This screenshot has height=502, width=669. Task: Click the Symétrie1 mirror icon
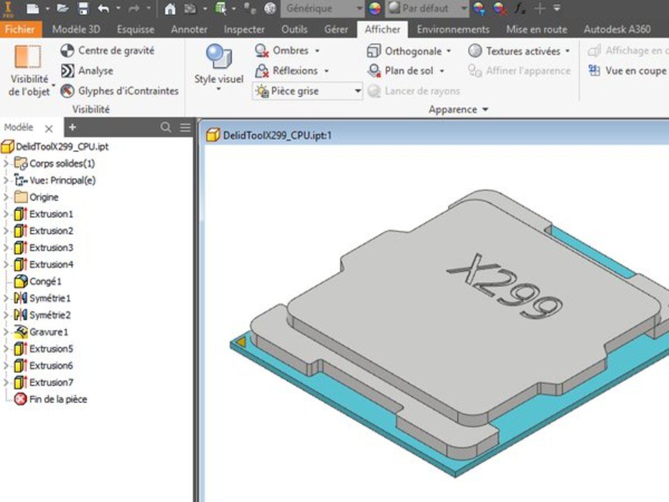(21, 298)
